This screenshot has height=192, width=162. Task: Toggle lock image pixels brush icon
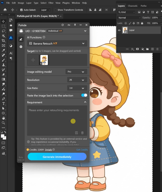tap(130, 23)
